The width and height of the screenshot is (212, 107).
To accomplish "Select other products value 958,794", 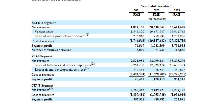I will point(159,36).
